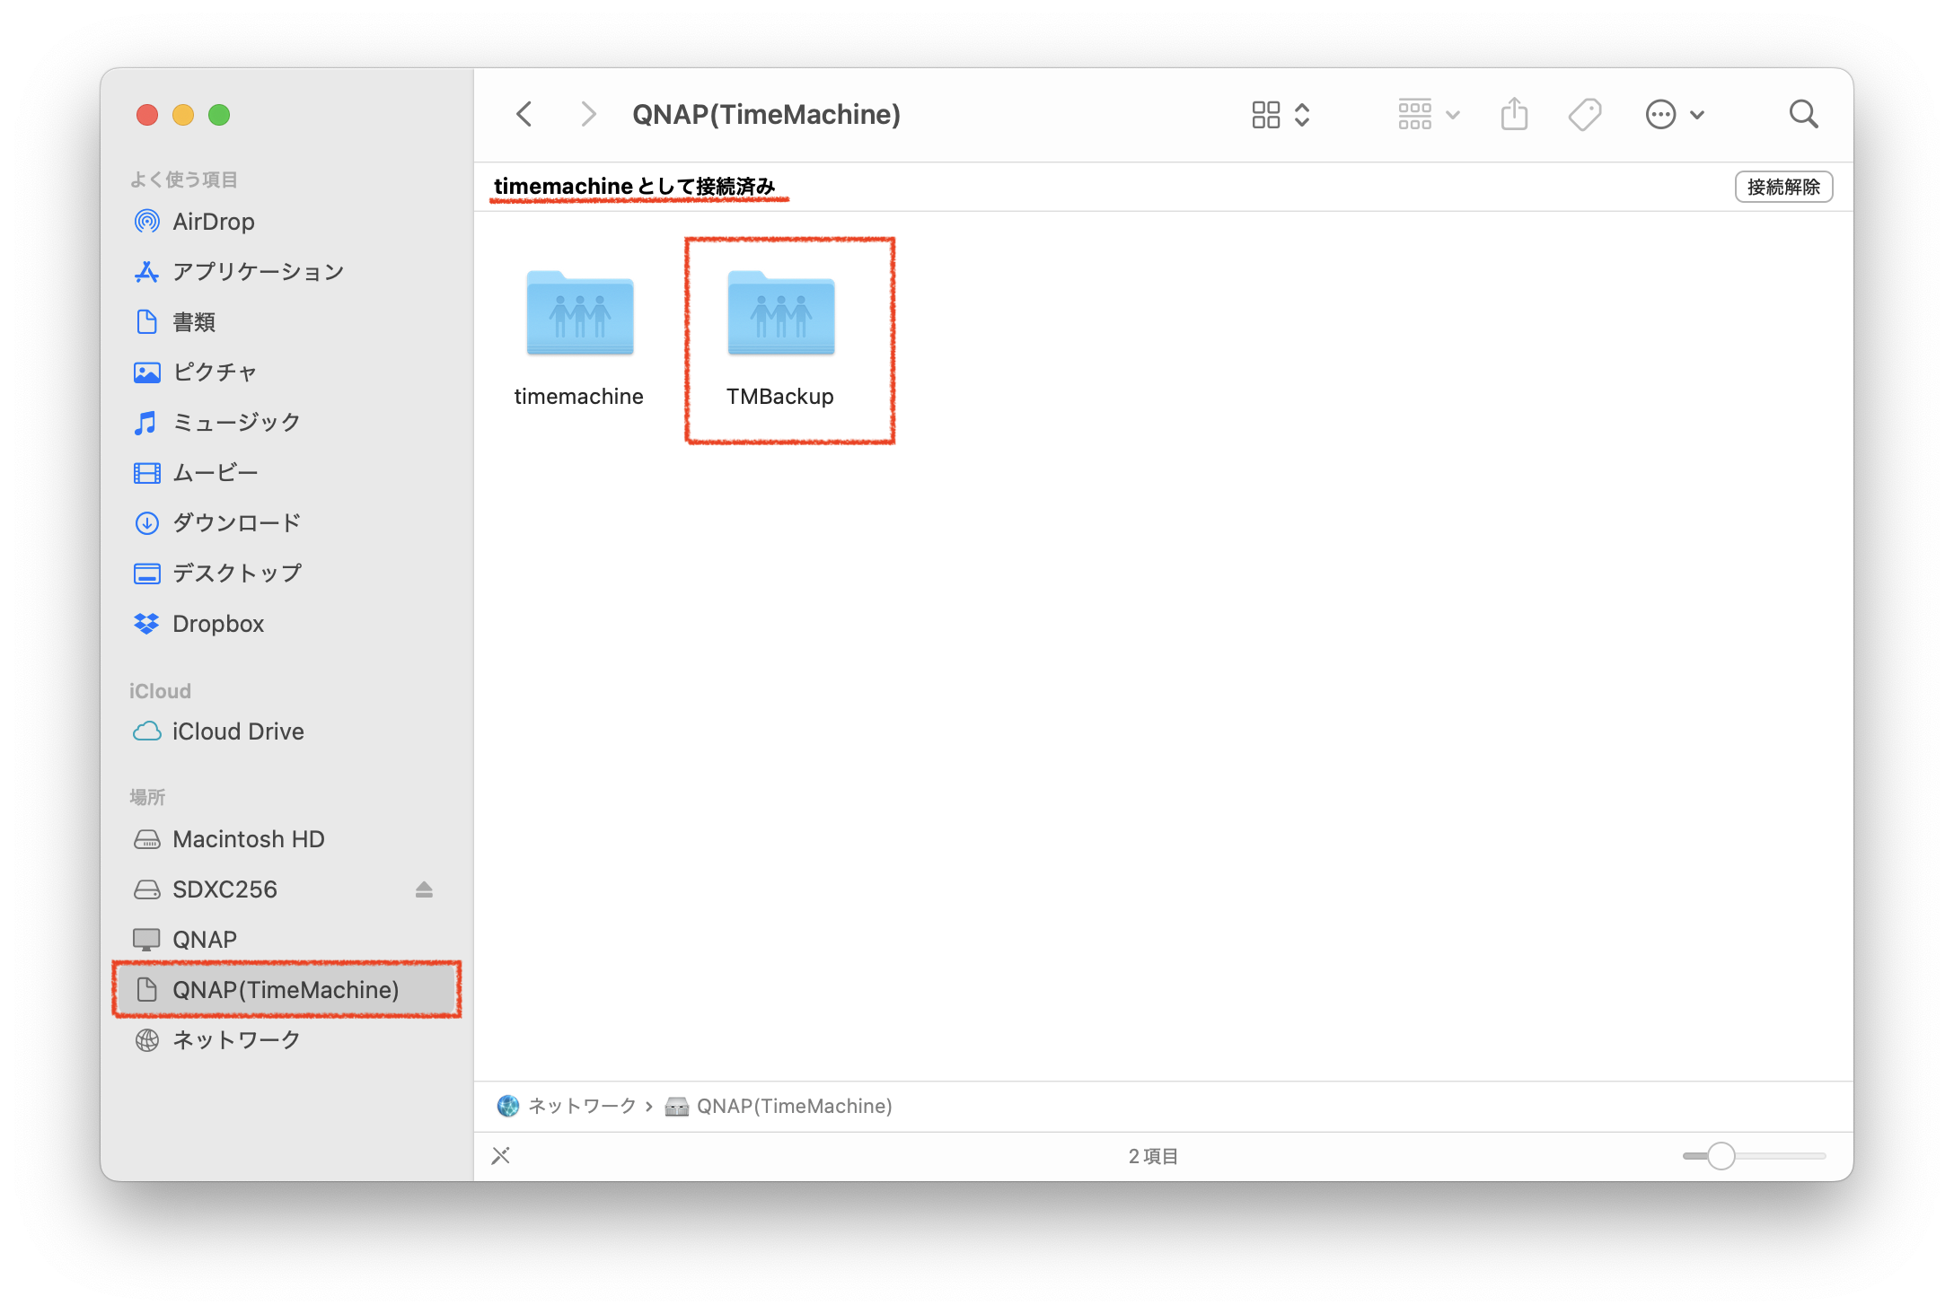Click the 接続解除 disconnect button
This screenshot has width=1954, height=1314.
[x=1783, y=187]
